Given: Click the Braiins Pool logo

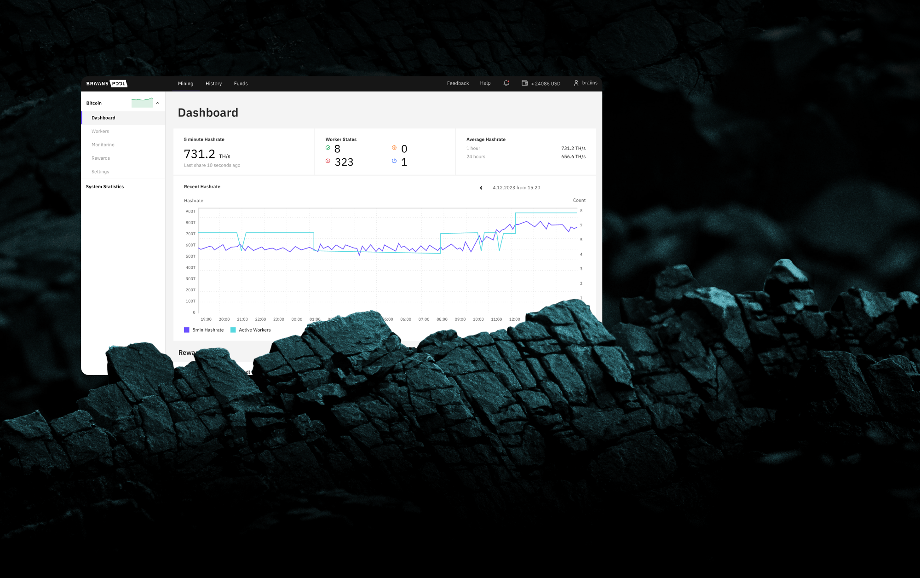Looking at the screenshot, I should (107, 84).
